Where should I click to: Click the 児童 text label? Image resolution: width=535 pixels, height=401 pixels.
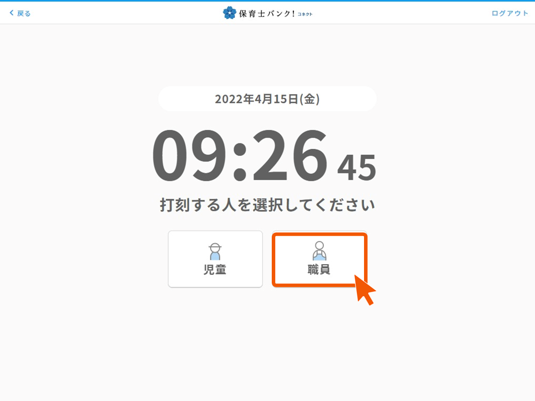point(215,270)
